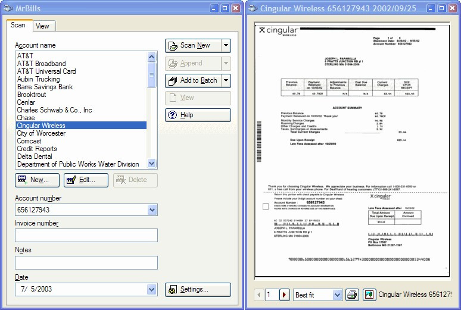This screenshot has height=310, width=461.
Task: Select City of Worcester account
Action: tap(81, 133)
